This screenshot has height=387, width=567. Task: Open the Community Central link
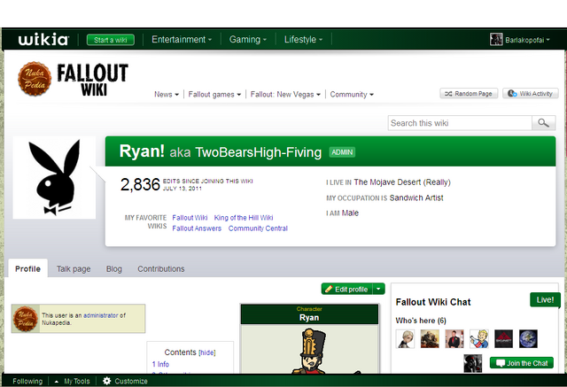pyautogui.click(x=258, y=228)
